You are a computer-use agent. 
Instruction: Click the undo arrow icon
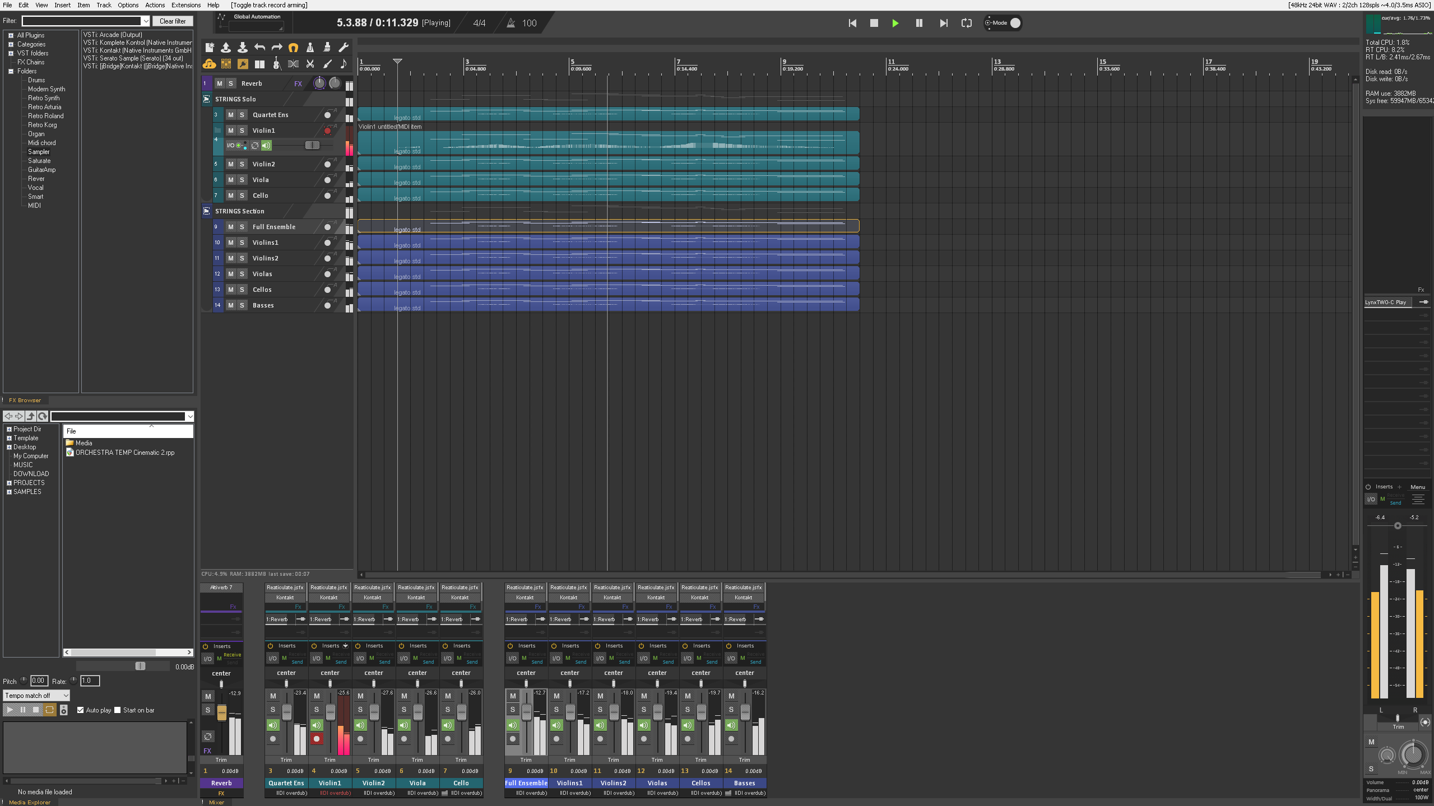click(x=259, y=48)
